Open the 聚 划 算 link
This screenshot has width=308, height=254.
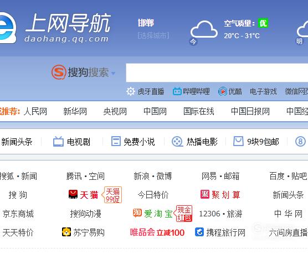pos(226,195)
